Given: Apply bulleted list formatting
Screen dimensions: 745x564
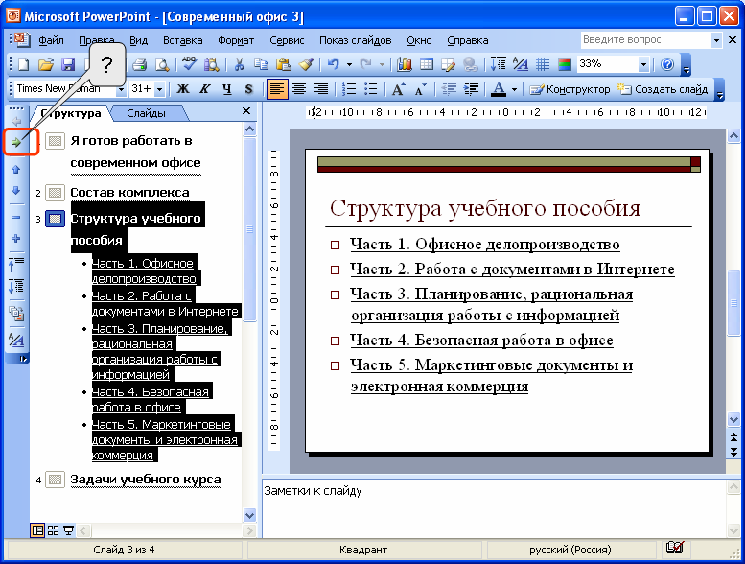Looking at the screenshot, I should (x=370, y=89).
